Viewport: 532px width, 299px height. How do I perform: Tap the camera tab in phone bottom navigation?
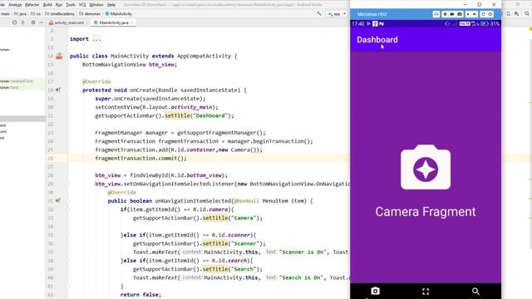click(x=375, y=292)
